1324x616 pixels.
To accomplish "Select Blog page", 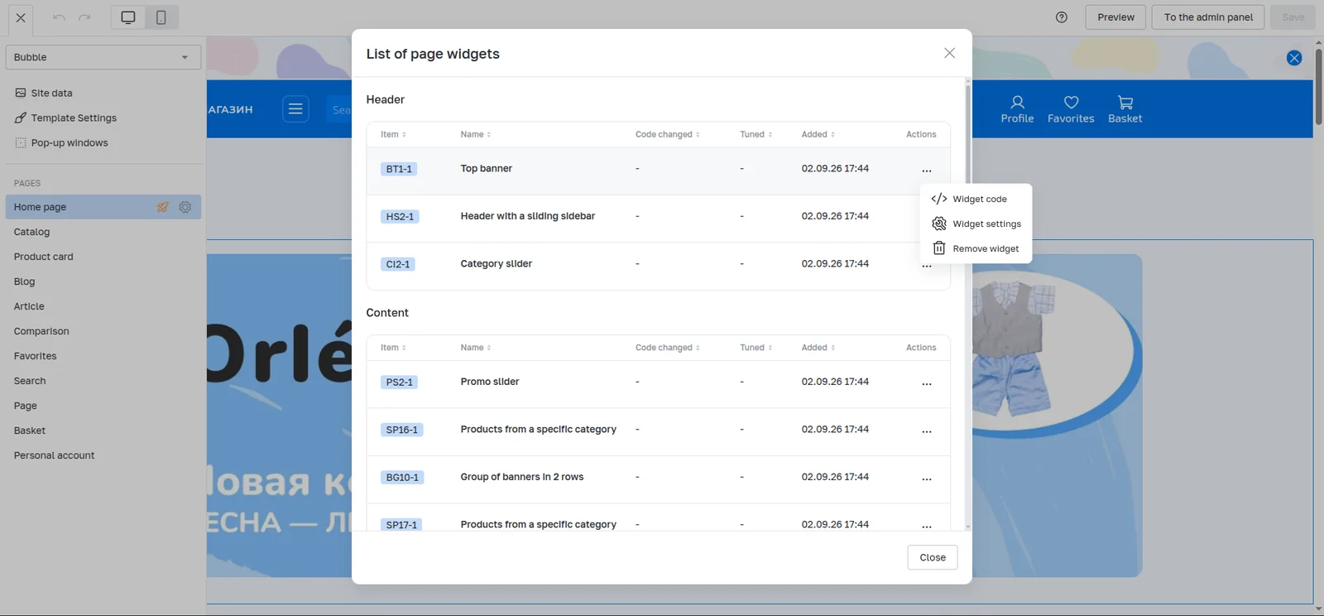I will [x=24, y=282].
